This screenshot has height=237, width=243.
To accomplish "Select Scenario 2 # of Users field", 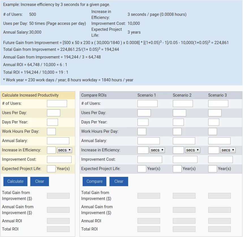I will pos(183,104).
